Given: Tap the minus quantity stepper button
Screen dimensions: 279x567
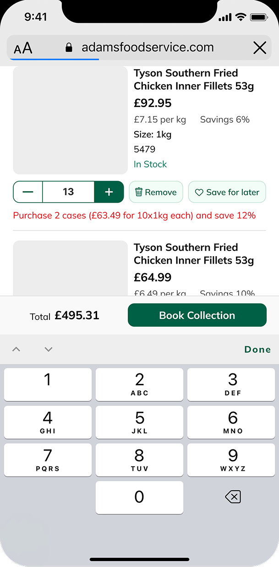Looking at the screenshot, I should 28,192.
